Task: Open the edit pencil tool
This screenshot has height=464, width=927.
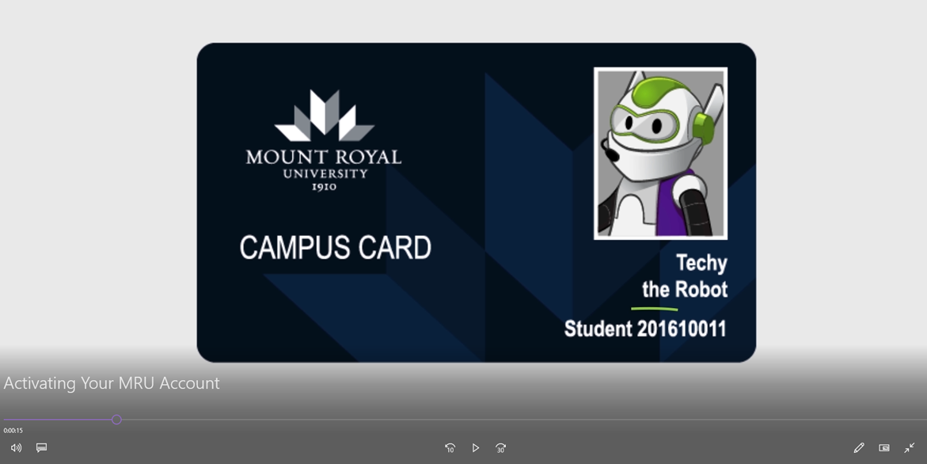Action: pyautogui.click(x=858, y=447)
